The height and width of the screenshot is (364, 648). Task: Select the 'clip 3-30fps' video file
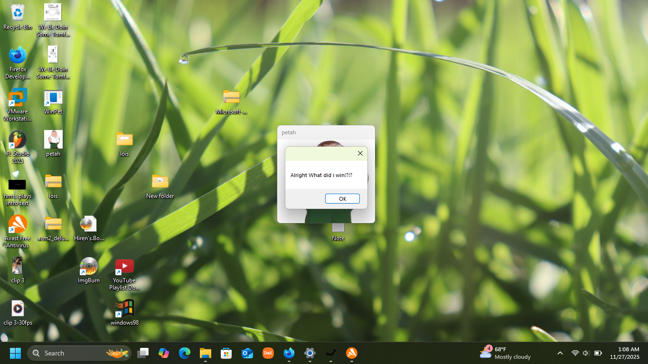[x=18, y=313]
